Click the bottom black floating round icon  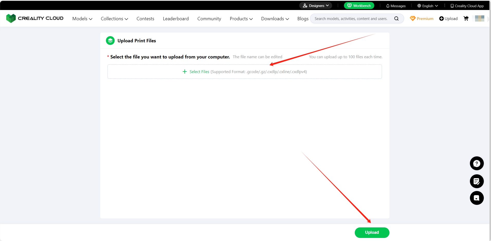point(477,198)
